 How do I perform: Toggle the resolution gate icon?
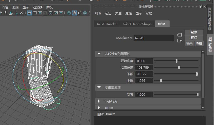point(40,13)
